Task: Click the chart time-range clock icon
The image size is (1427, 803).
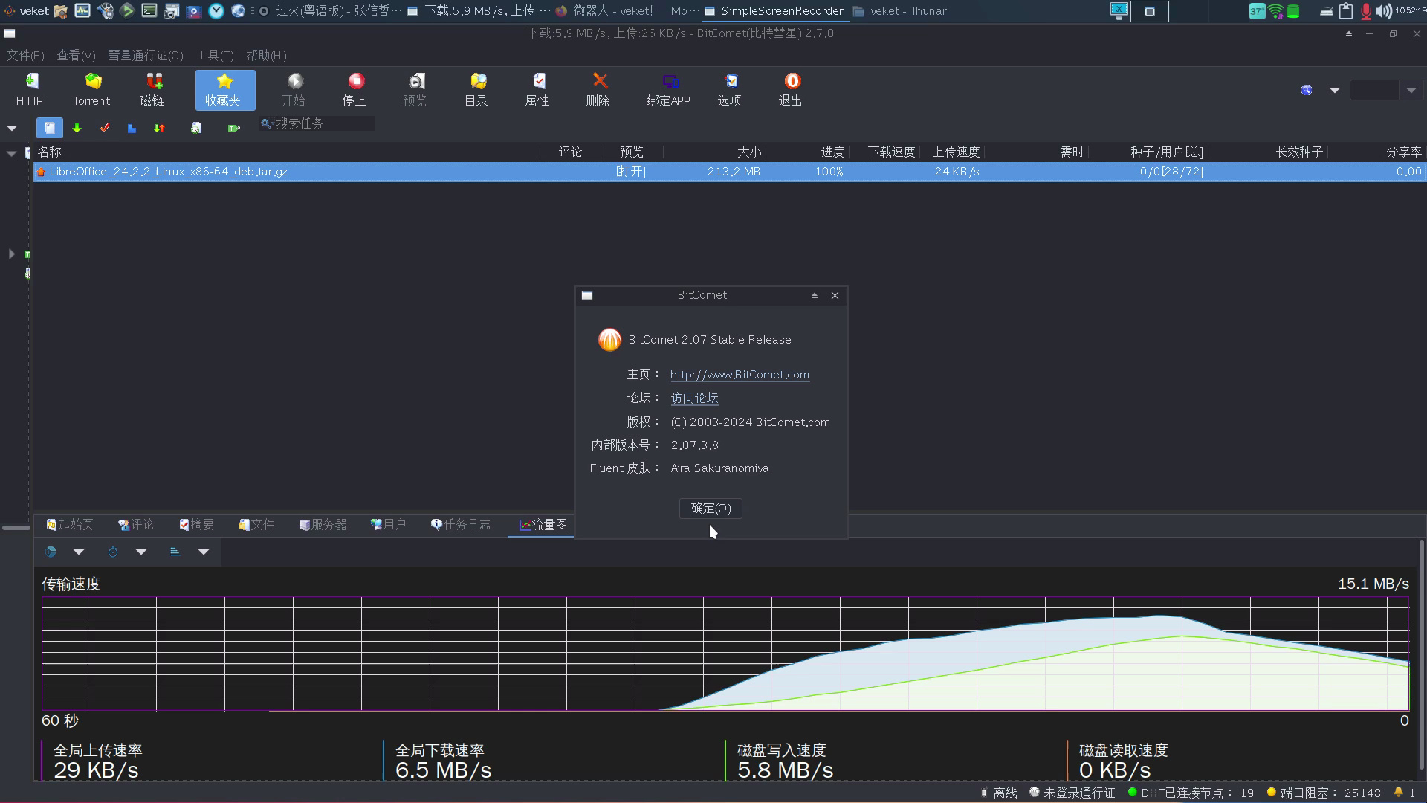Action: [113, 552]
